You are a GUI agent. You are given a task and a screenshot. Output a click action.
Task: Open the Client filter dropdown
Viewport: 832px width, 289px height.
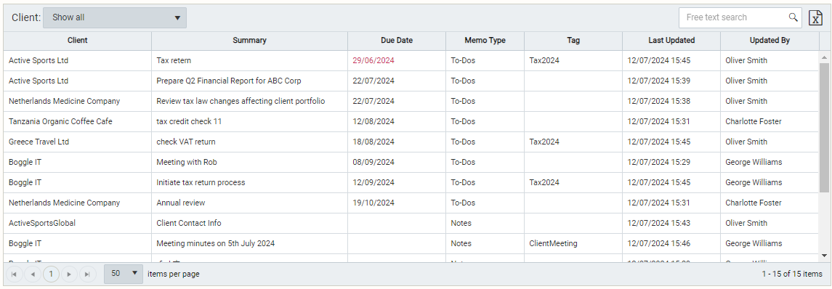coord(115,17)
